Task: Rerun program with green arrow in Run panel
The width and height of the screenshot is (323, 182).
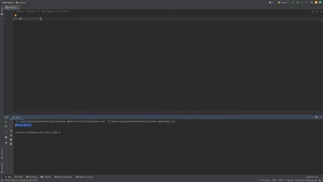Action: click(x=6, y=122)
